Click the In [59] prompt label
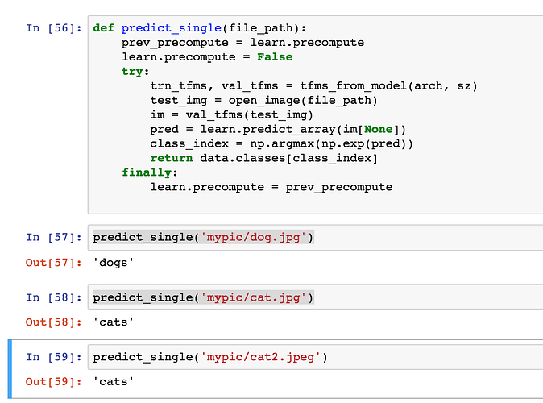The height and width of the screenshot is (403, 543). pos(53,357)
